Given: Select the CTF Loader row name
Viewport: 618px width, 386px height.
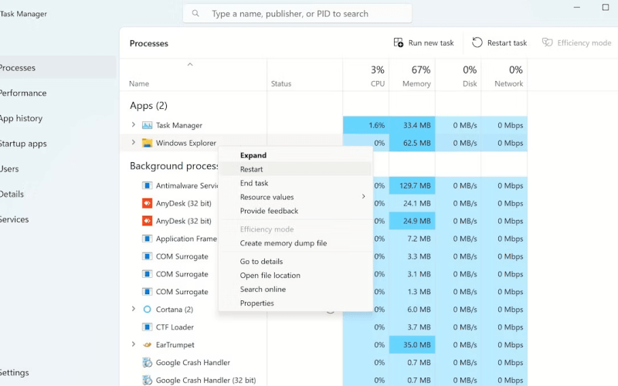Looking at the screenshot, I should point(175,327).
